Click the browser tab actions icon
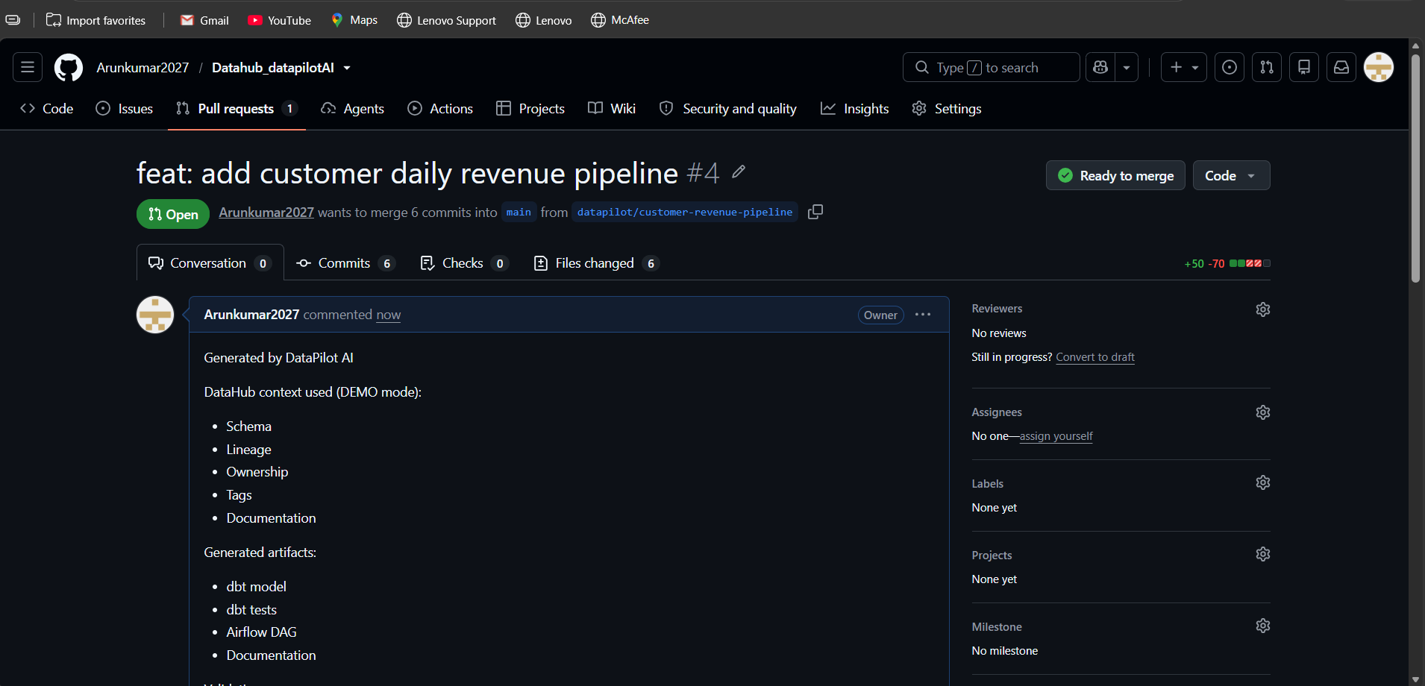This screenshot has height=686, width=1425. pos(13,20)
